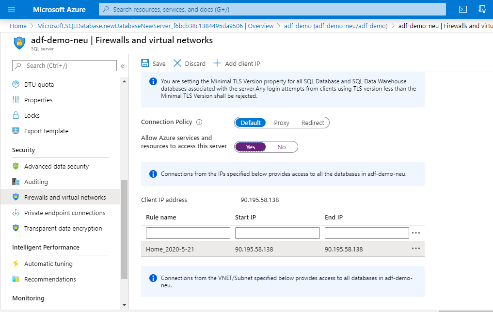Click the Add client IP plus icon
The image size is (493, 312).
(x=217, y=63)
